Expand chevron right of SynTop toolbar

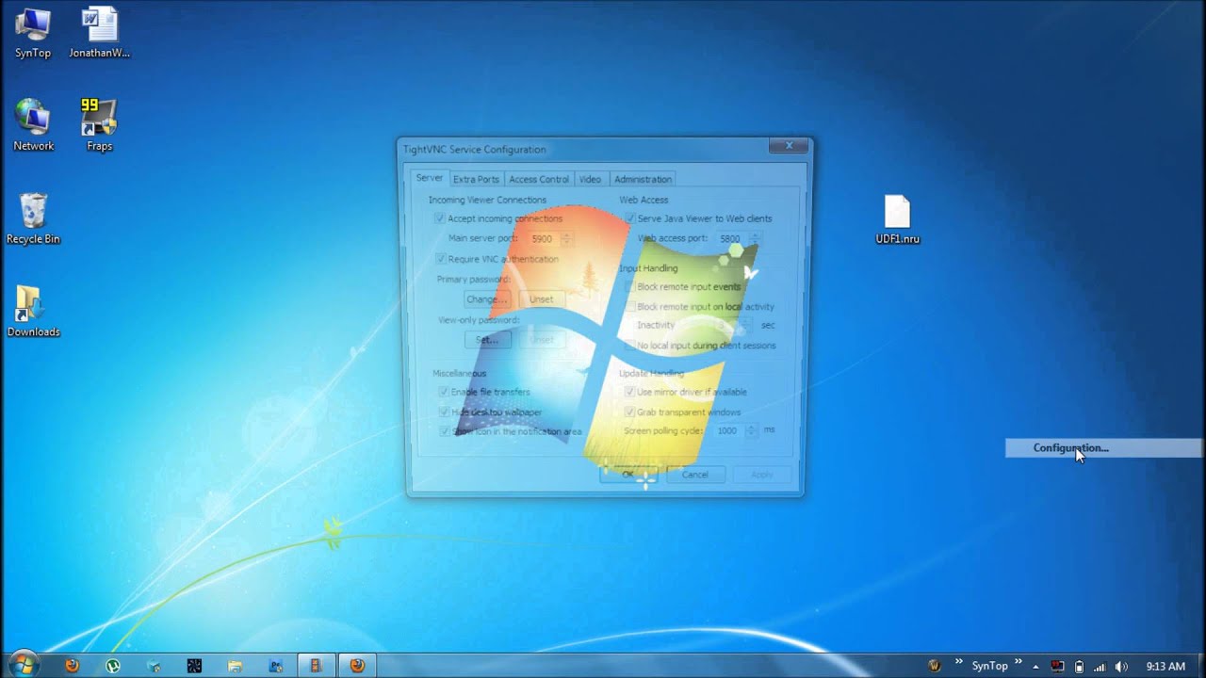pyautogui.click(x=1019, y=663)
